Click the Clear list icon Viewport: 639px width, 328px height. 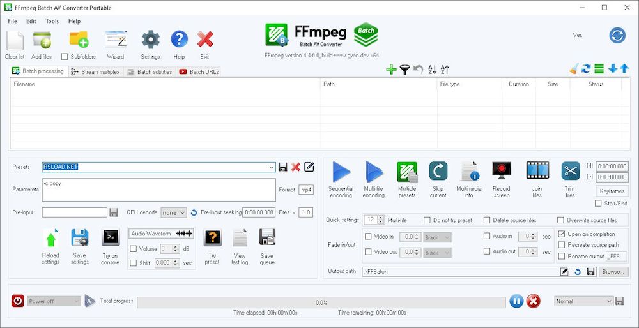[x=15, y=41]
